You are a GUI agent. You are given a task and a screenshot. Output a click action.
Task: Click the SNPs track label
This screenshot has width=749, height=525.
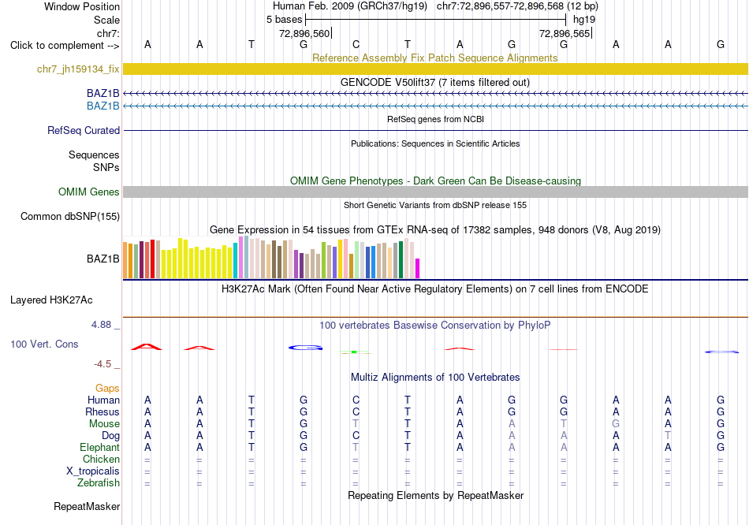[x=106, y=167]
